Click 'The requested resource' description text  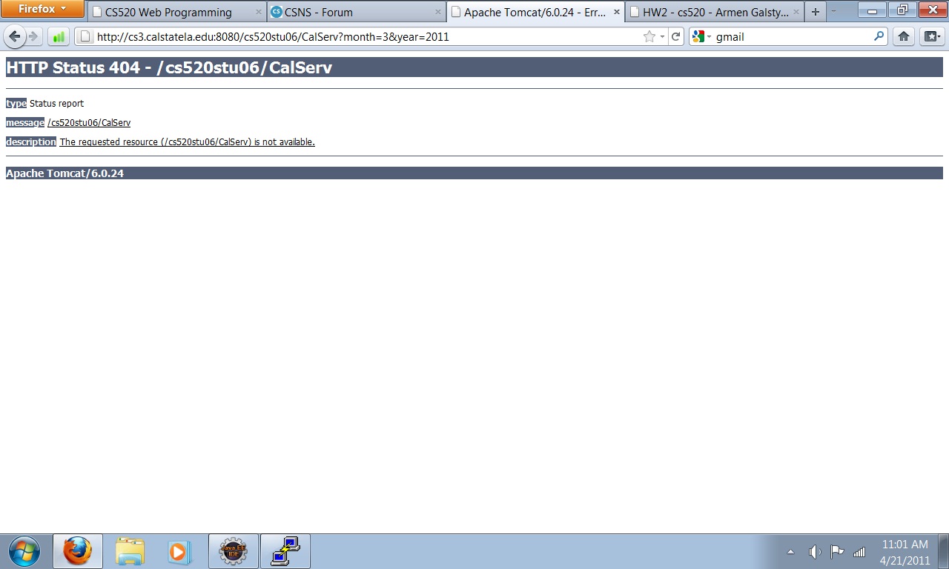188,142
